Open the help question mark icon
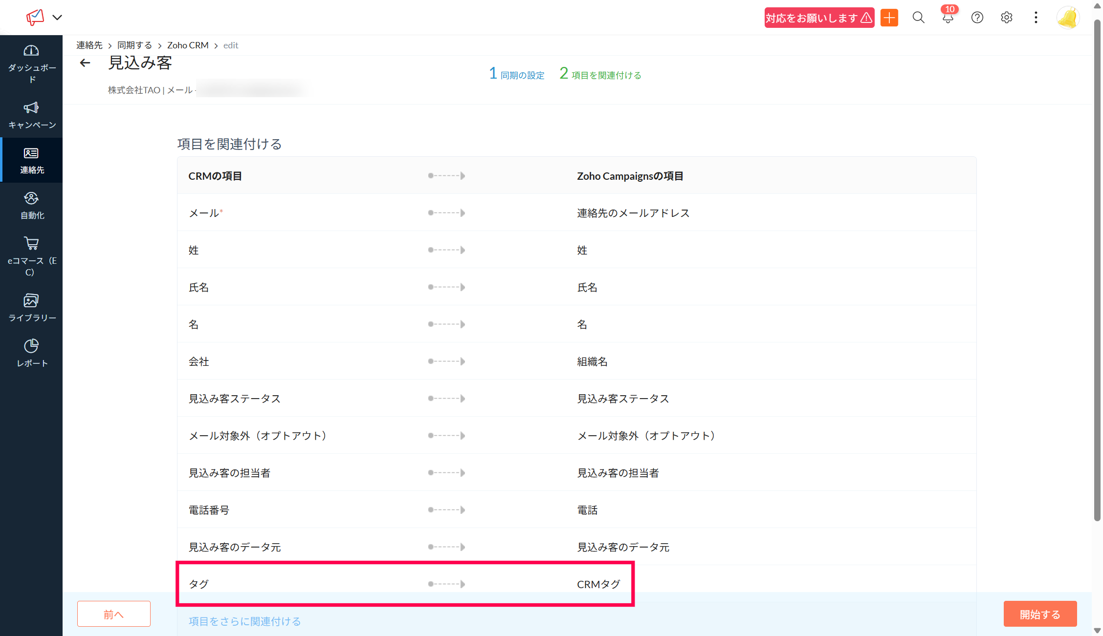1103x636 pixels. [977, 18]
